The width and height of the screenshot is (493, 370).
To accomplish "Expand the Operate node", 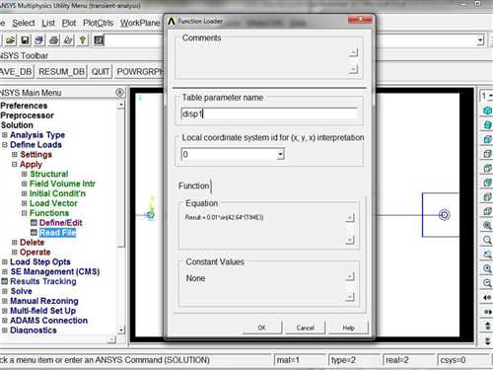I will 15,253.
